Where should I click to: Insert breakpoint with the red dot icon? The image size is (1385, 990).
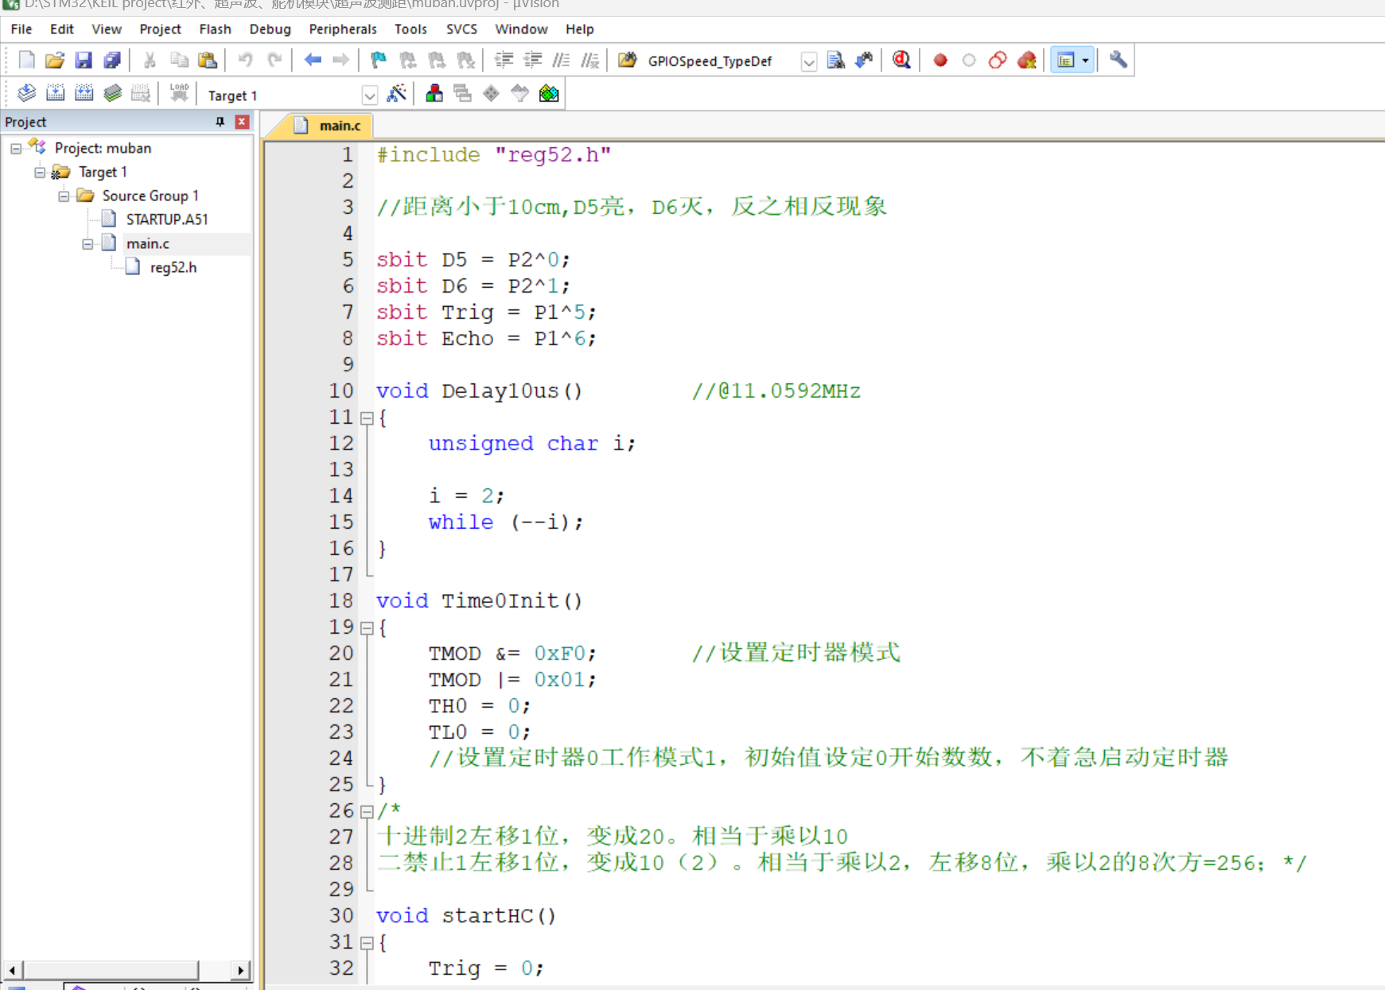[940, 60]
